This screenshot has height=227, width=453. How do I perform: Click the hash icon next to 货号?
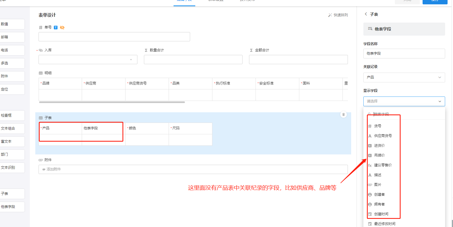click(x=370, y=126)
